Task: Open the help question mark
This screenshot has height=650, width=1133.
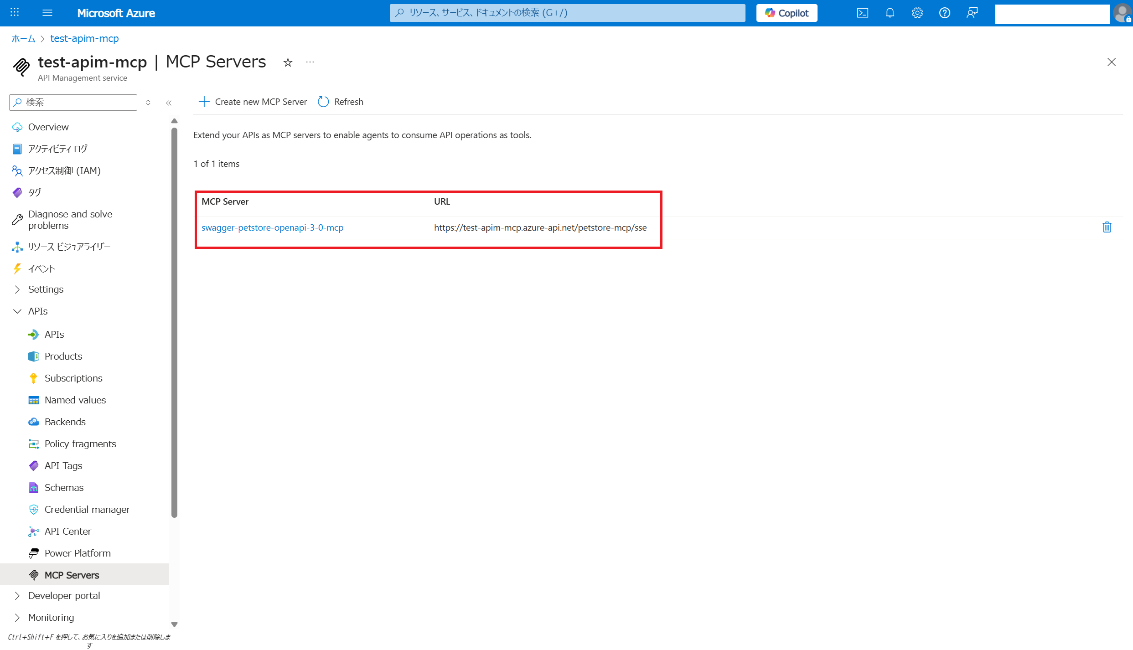Action: coord(944,13)
